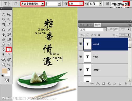Click the text alignment icon in options bar

[x=108, y=4]
